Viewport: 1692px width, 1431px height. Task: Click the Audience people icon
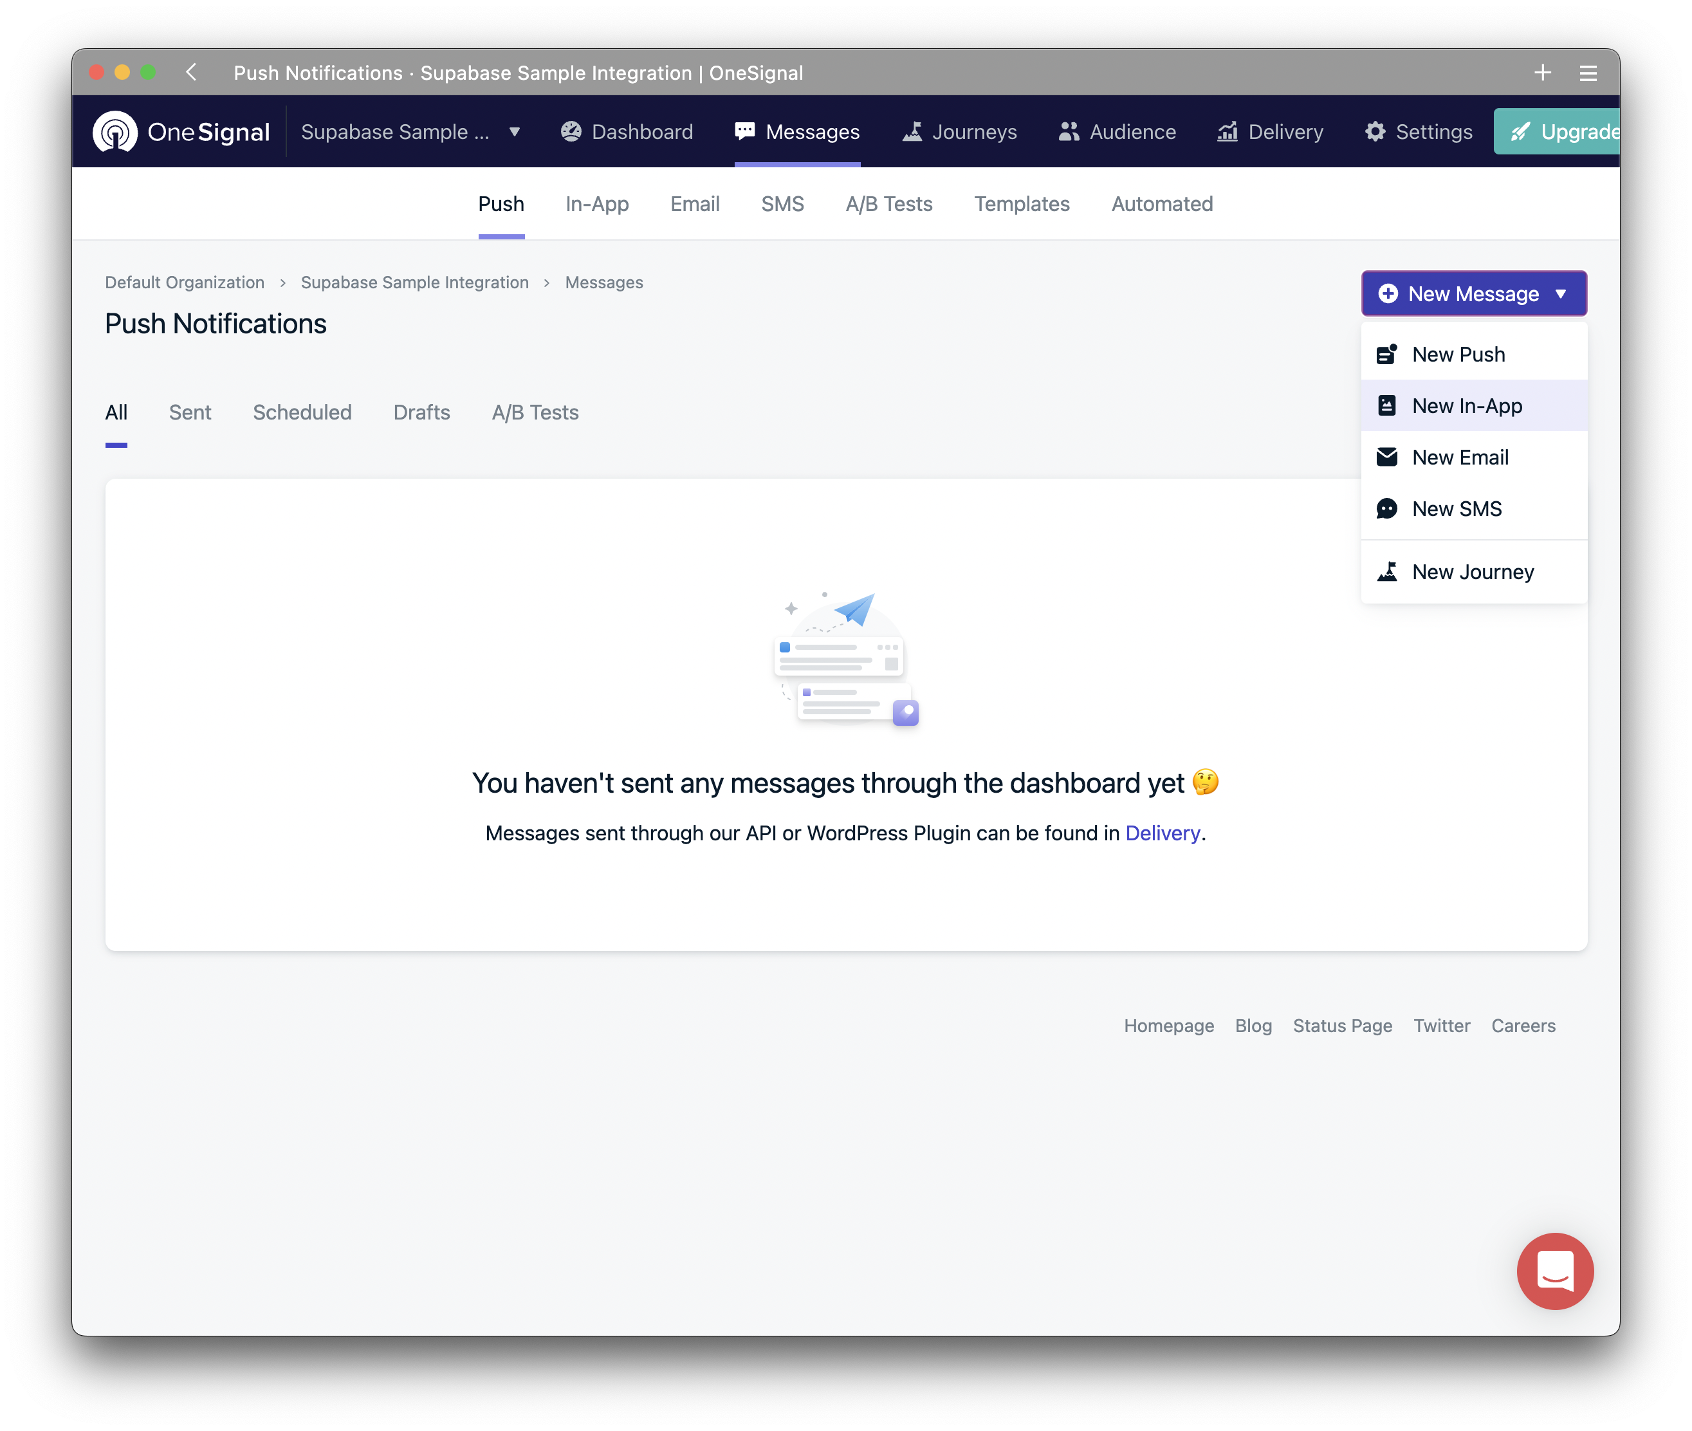pos(1068,131)
